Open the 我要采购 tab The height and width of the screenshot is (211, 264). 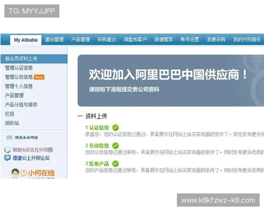click(x=216, y=40)
